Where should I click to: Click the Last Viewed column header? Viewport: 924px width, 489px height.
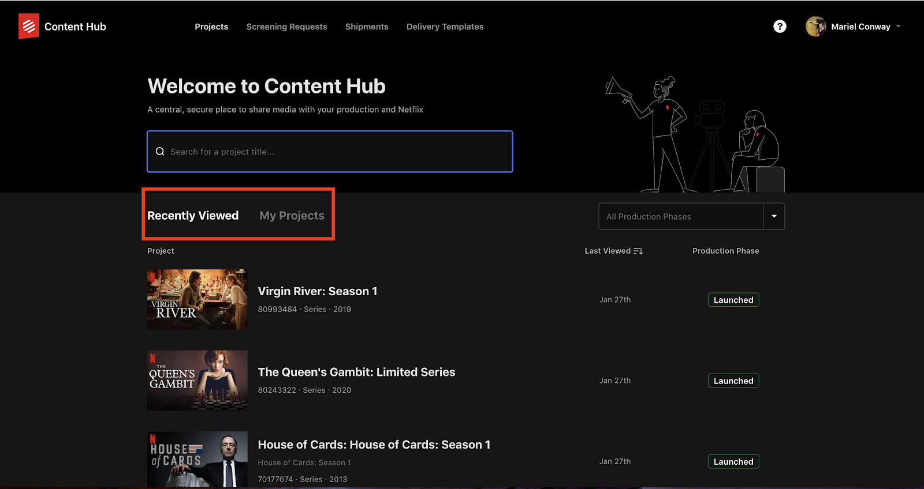(x=608, y=251)
